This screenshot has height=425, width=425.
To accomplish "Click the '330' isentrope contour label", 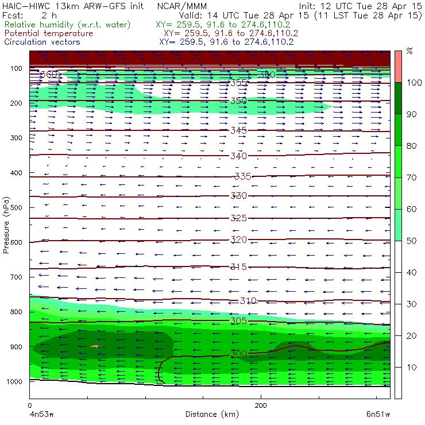I will click(x=238, y=196).
